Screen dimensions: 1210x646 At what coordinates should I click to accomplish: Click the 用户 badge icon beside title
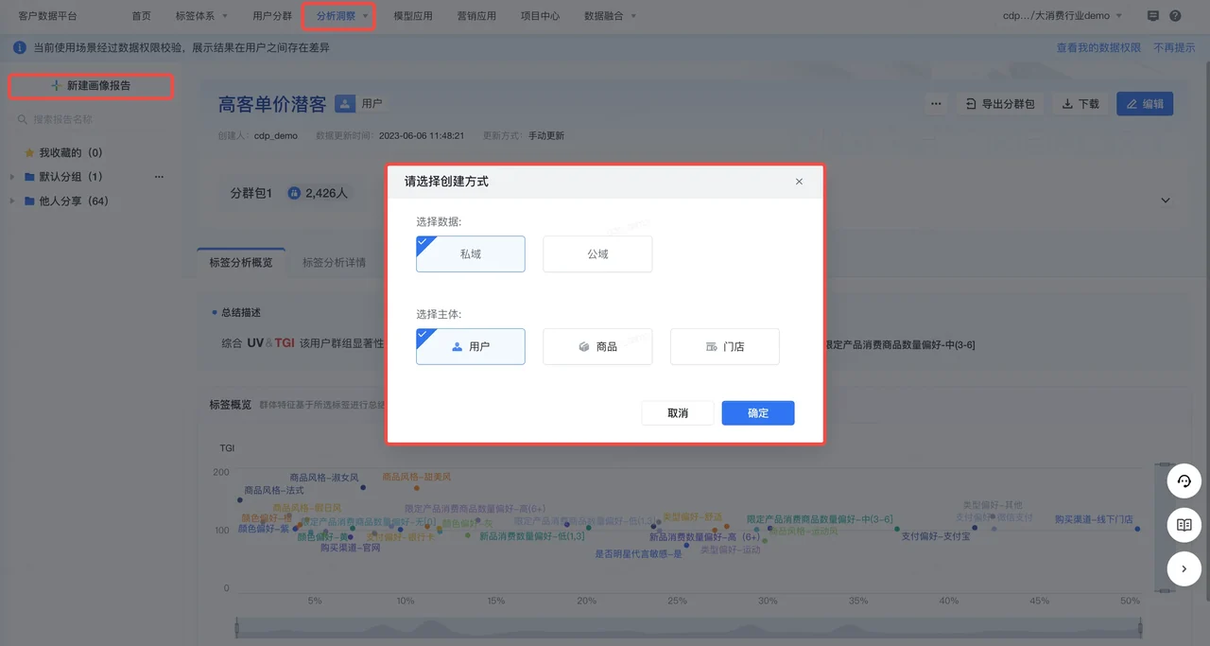345,103
